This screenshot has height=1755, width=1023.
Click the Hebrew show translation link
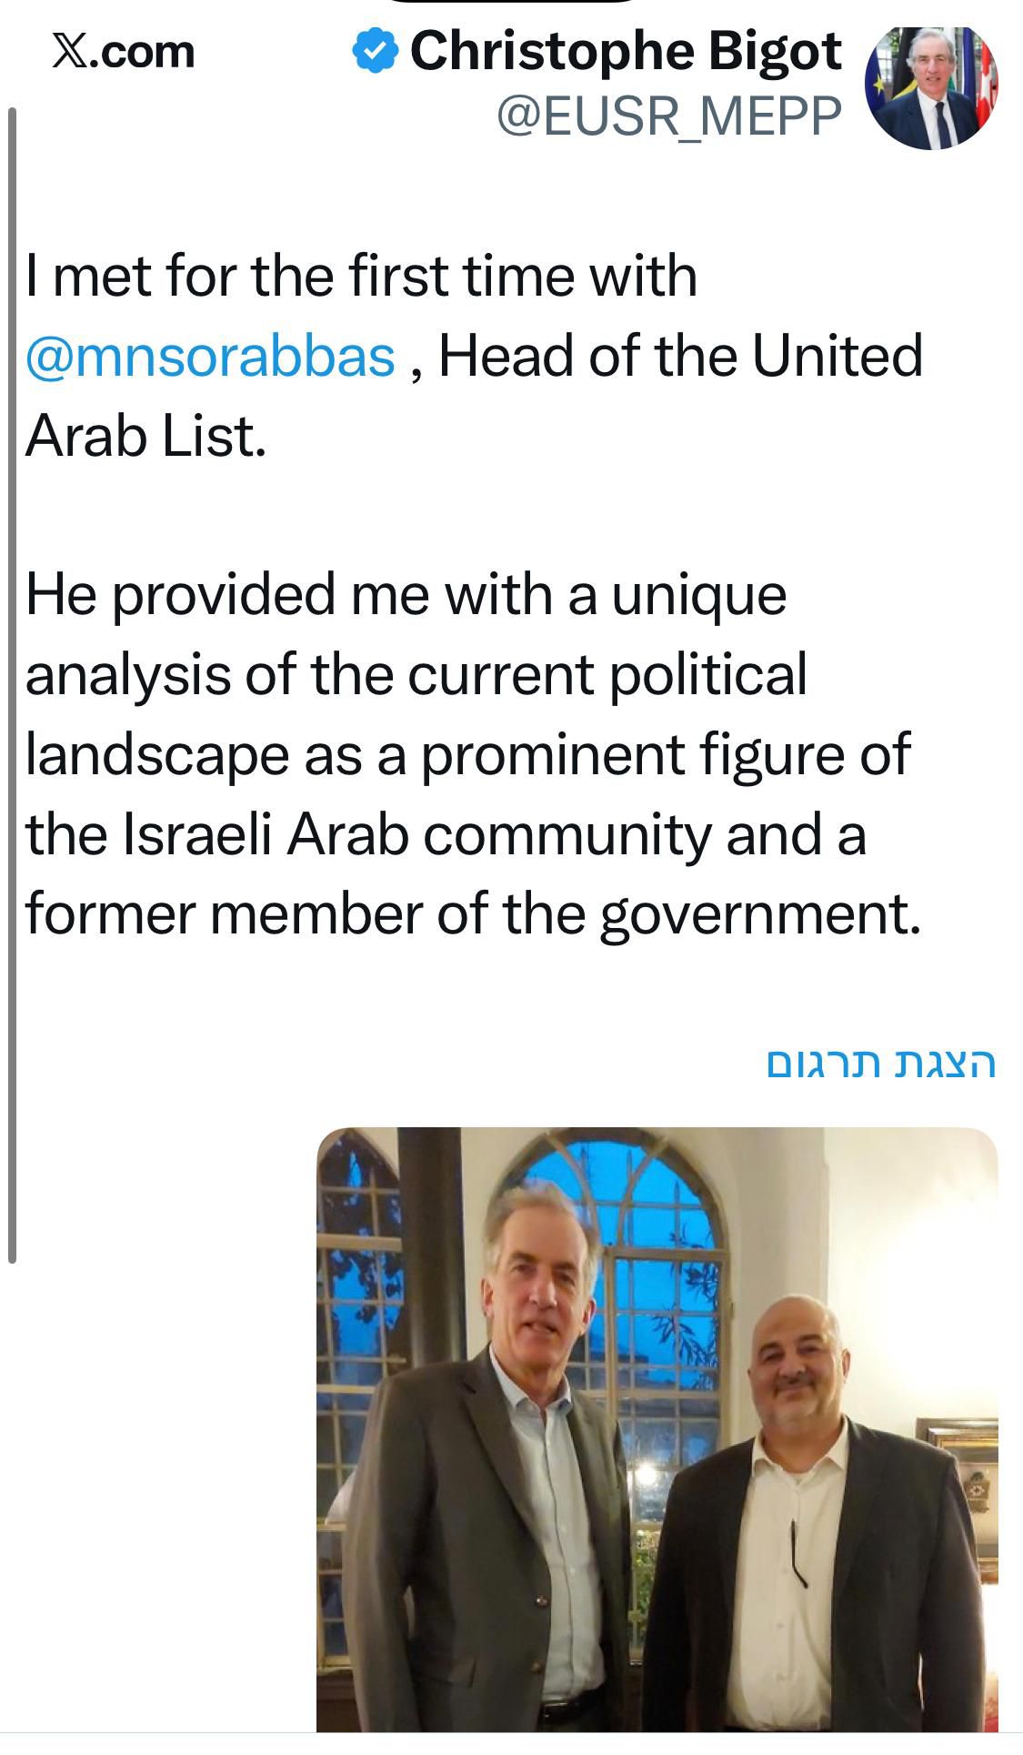pyautogui.click(x=881, y=1063)
